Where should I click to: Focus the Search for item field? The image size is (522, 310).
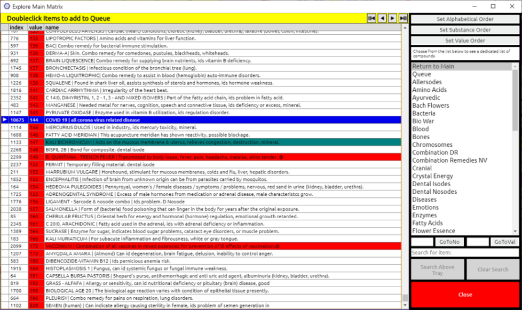[464, 252]
